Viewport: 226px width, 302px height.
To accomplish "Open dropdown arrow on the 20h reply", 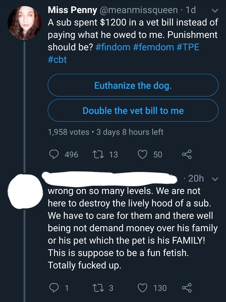I will pos(215,179).
